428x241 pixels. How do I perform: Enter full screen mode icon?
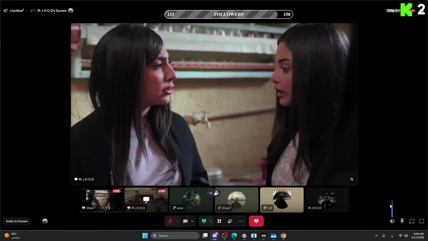[422, 221]
